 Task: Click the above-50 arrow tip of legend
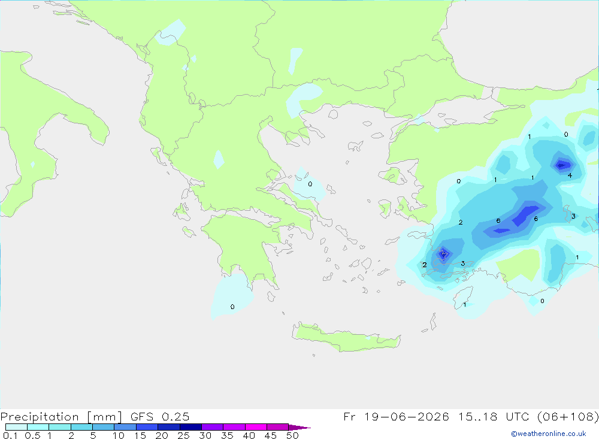[x=299, y=428]
